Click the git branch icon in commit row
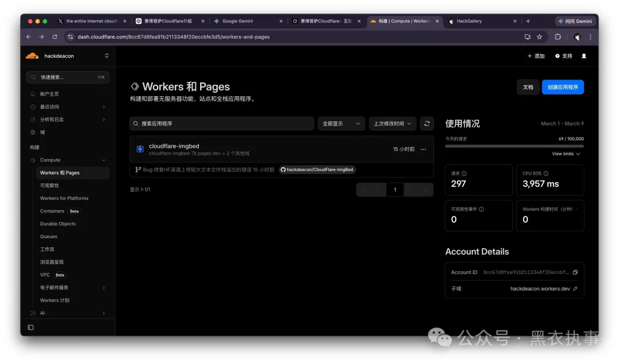 138,169
